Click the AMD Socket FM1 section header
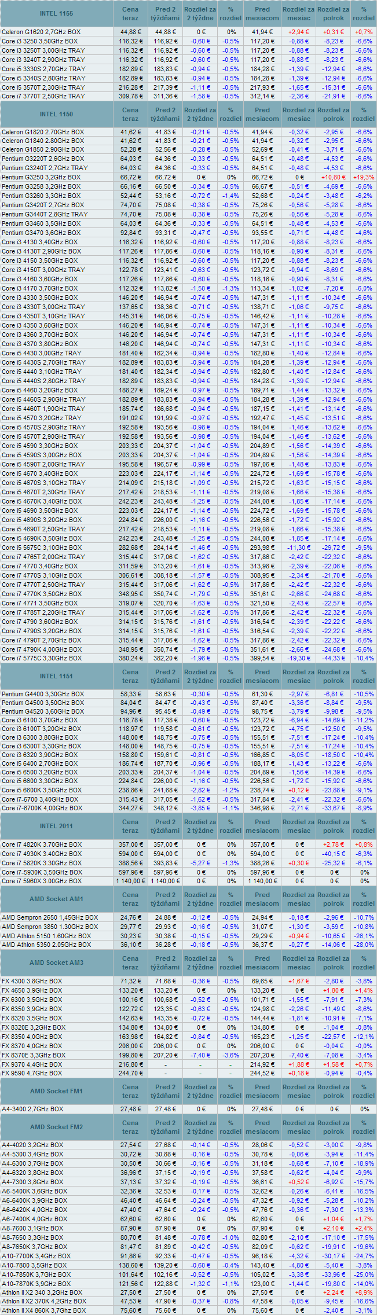The width and height of the screenshot is (377, 1315). [56, 1091]
